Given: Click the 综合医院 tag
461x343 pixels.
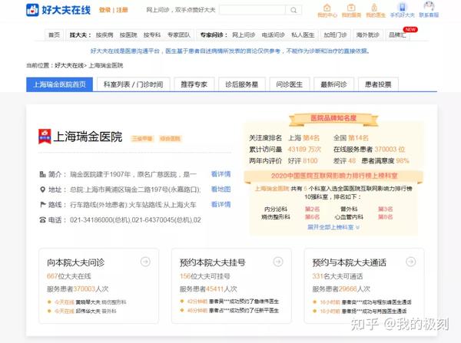Looking at the screenshot, I should coord(170,139).
